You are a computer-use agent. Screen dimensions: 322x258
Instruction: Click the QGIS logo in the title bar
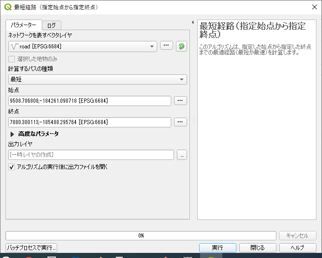(x=8, y=7)
